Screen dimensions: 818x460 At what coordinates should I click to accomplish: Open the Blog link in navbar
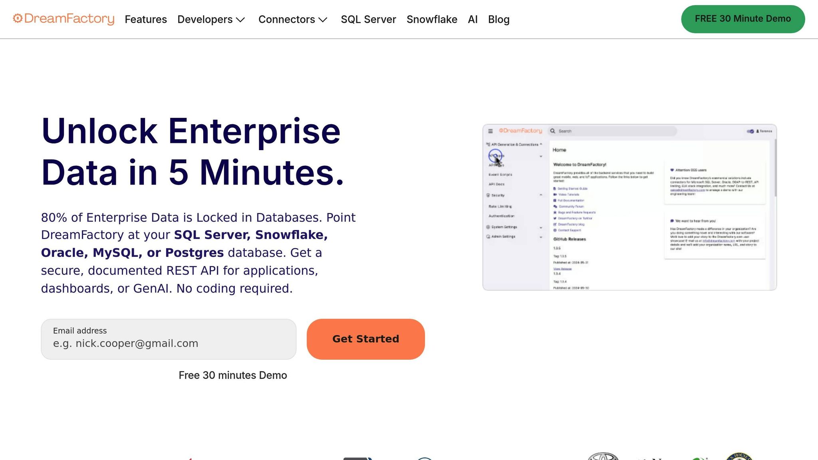[498, 19]
